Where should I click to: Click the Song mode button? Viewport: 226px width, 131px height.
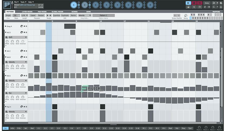tap(207, 3)
